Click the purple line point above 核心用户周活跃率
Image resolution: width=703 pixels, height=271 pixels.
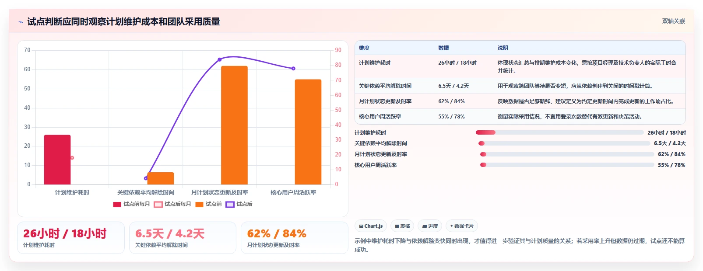293,69
